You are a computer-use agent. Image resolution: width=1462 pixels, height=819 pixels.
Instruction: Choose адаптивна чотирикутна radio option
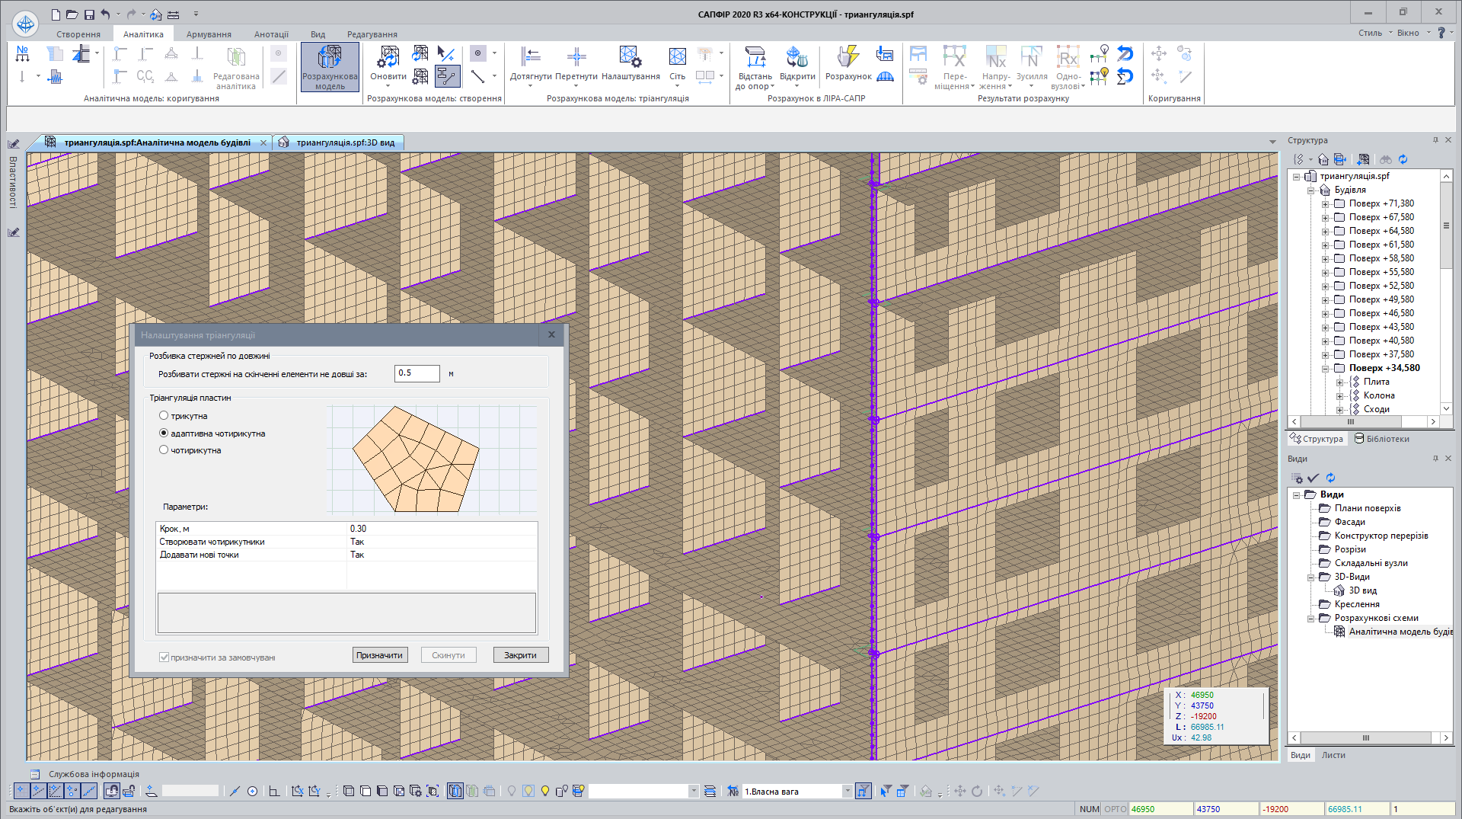pos(164,433)
